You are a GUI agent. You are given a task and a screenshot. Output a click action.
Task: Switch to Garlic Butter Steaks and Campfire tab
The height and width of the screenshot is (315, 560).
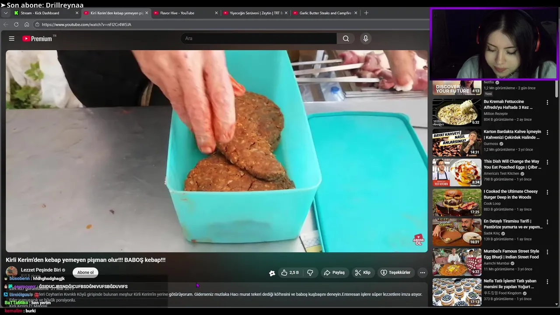[x=325, y=13]
